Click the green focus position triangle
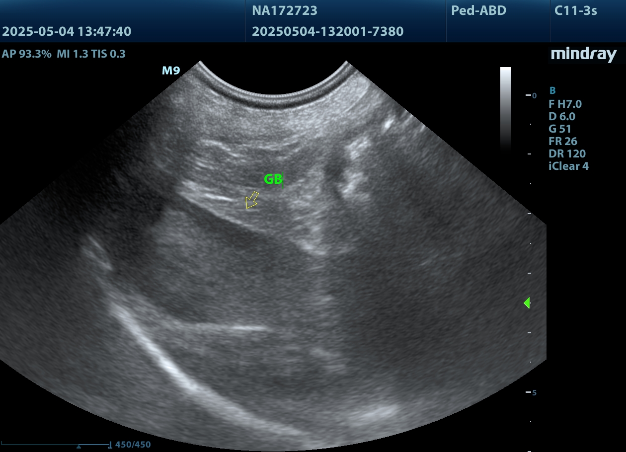This screenshot has height=452, width=626. 527,302
